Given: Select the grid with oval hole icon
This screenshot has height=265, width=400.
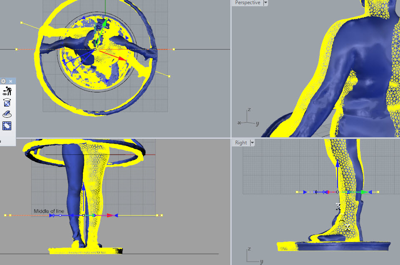Looking at the screenshot, I should pyautogui.click(x=7, y=126).
